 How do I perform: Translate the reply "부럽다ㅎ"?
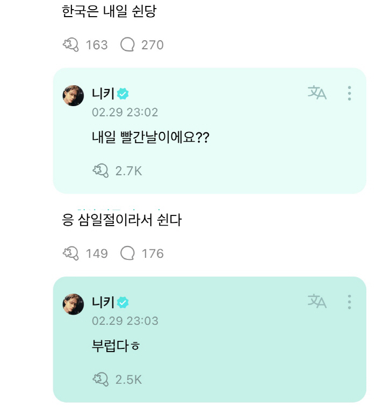click(x=317, y=301)
